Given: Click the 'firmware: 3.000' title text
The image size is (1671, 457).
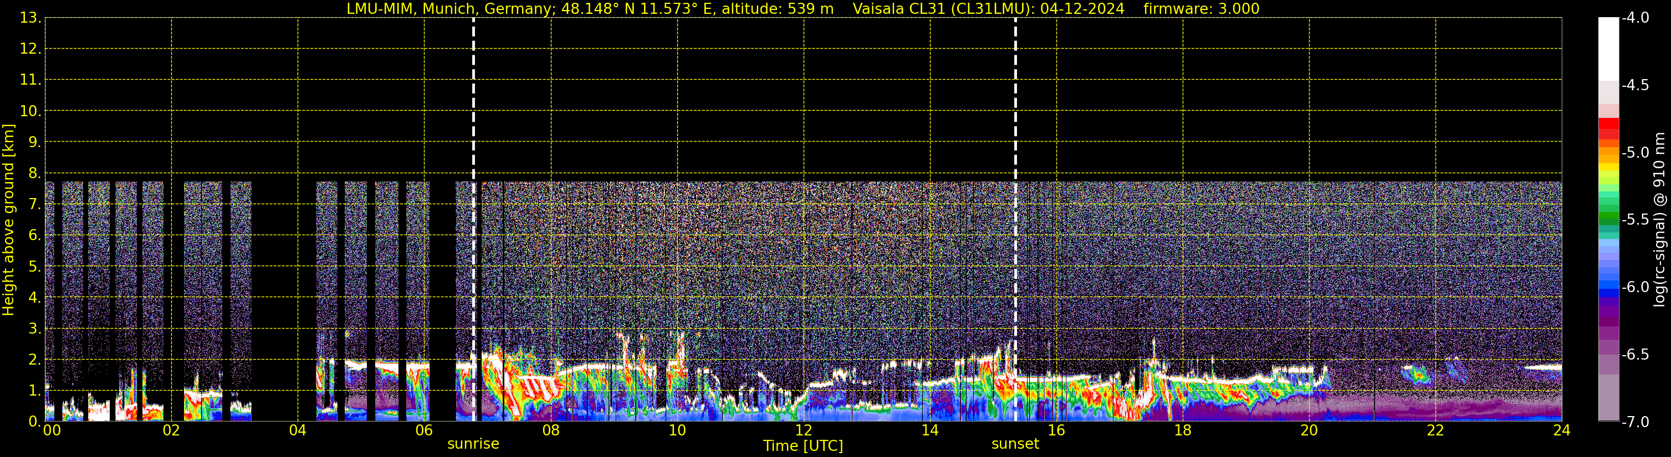Looking at the screenshot, I should [x=1202, y=9].
